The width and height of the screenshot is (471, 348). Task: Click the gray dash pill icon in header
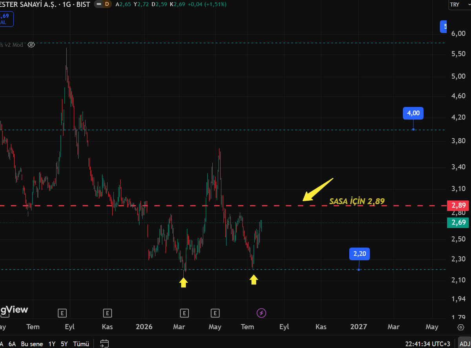pos(98,4)
